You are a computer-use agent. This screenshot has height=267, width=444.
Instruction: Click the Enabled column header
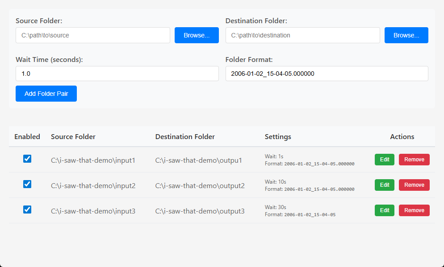pyautogui.click(x=27, y=136)
